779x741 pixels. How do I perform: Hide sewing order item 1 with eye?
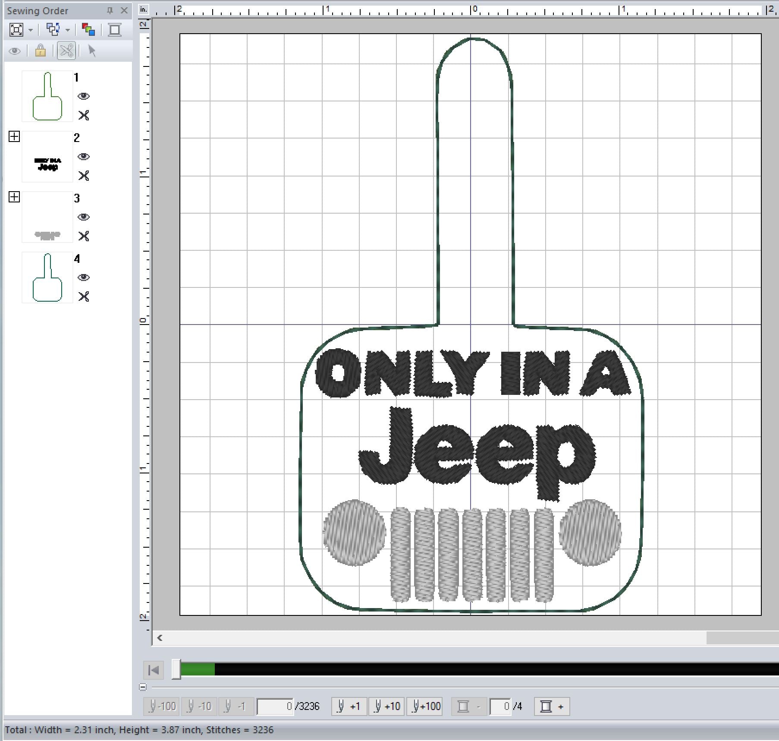click(x=84, y=96)
